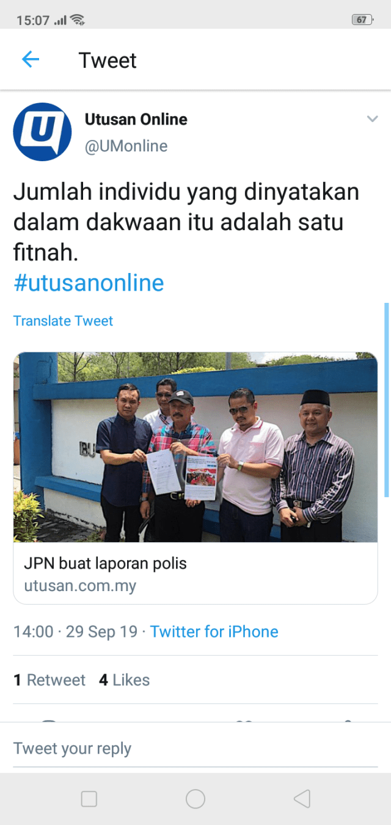
Task: Click the Twitter for iPhone source link
Action: (214, 631)
